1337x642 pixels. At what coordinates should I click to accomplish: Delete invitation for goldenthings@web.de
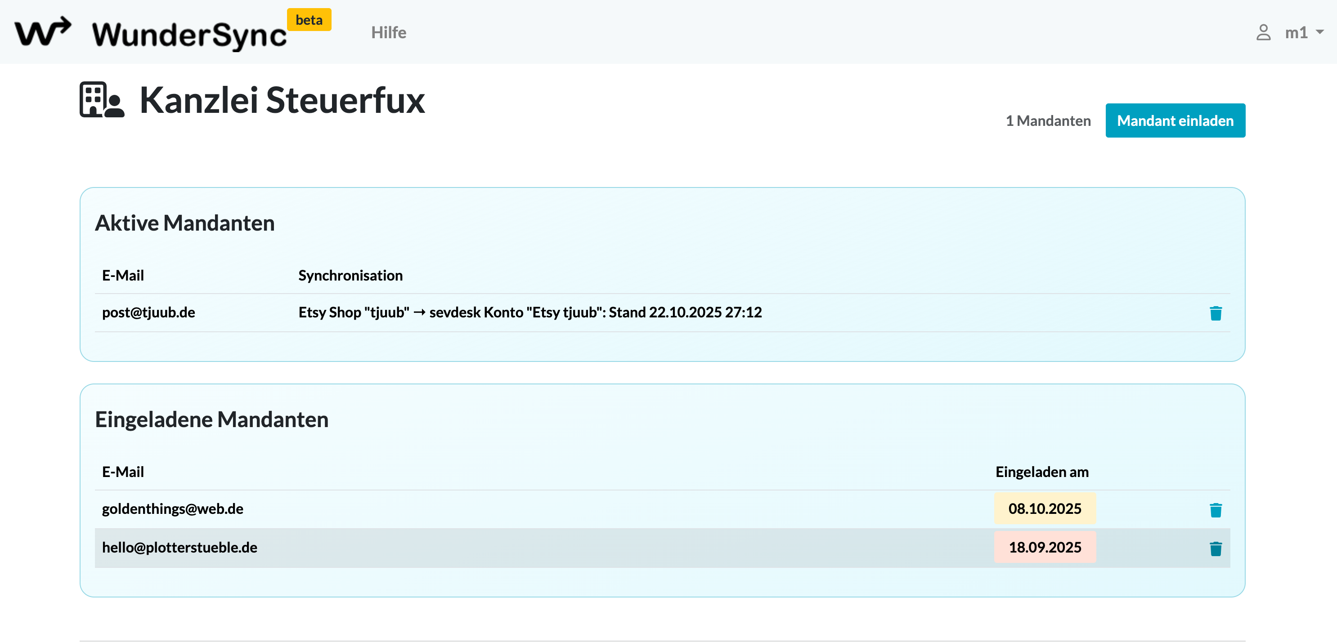1215,510
